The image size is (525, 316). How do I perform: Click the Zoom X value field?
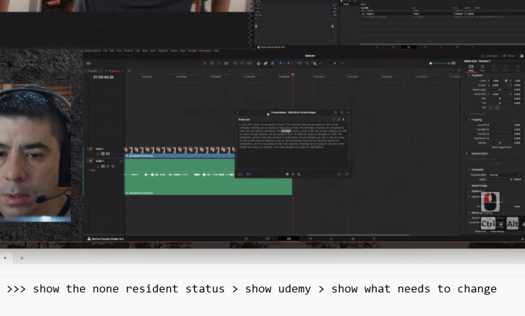coord(496,80)
